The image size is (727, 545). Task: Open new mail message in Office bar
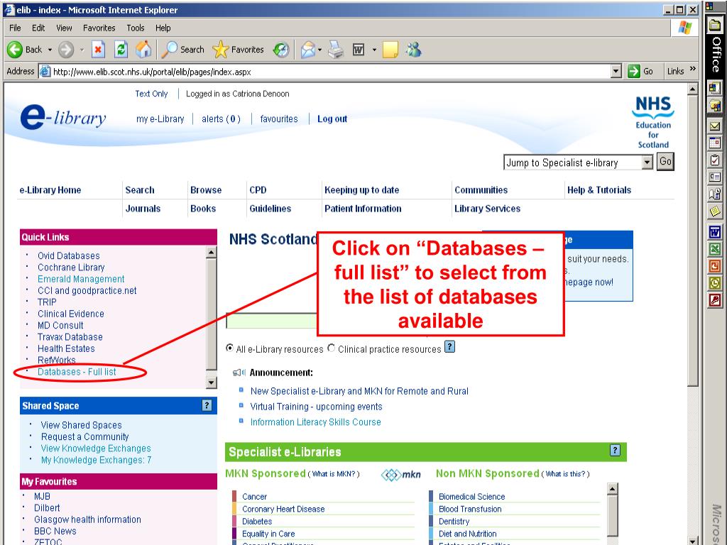pos(715,126)
